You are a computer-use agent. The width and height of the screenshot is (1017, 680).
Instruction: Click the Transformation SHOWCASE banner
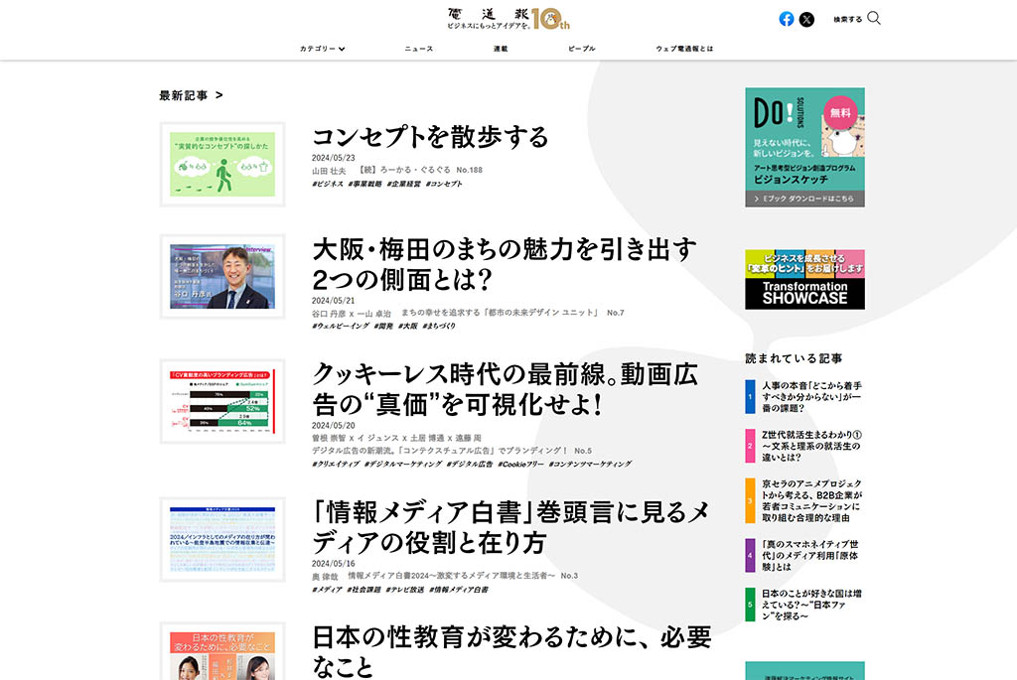click(804, 279)
